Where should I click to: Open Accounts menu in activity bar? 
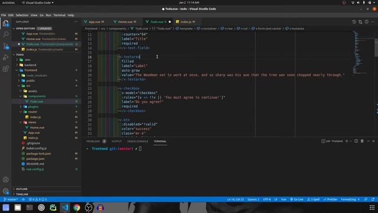click(5, 179)
